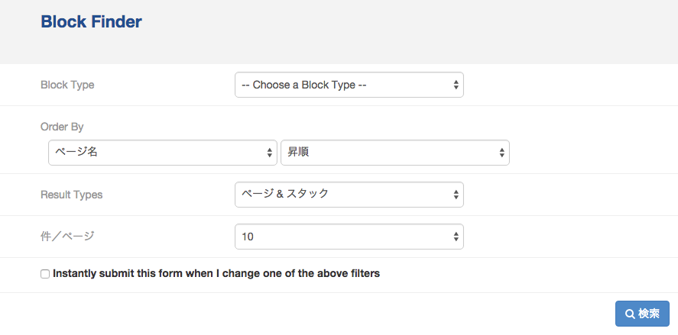Image resolution: width=678 pixels, height=335 pixels.
Task: Open the Block Type dropdown
Action: [x=349, y=85]
